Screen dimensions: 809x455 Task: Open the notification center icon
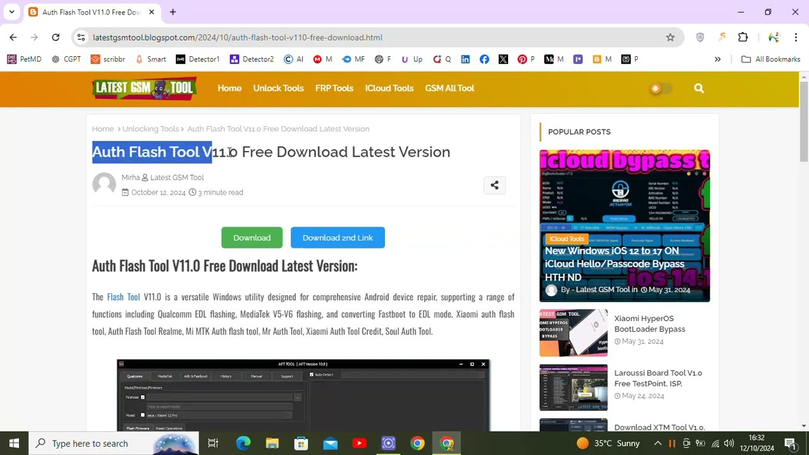click(x=790, y=444)
